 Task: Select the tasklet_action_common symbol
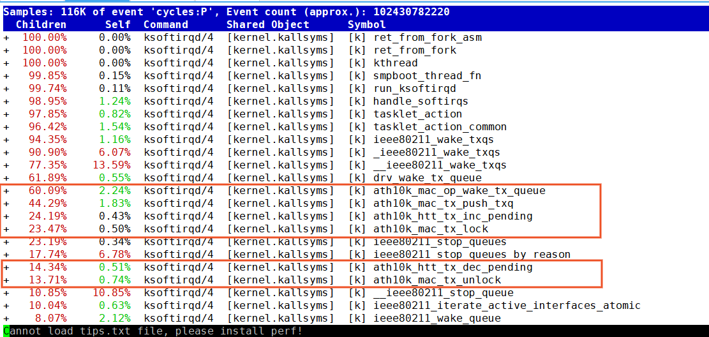pyautogui.click(x=440, y=127)
